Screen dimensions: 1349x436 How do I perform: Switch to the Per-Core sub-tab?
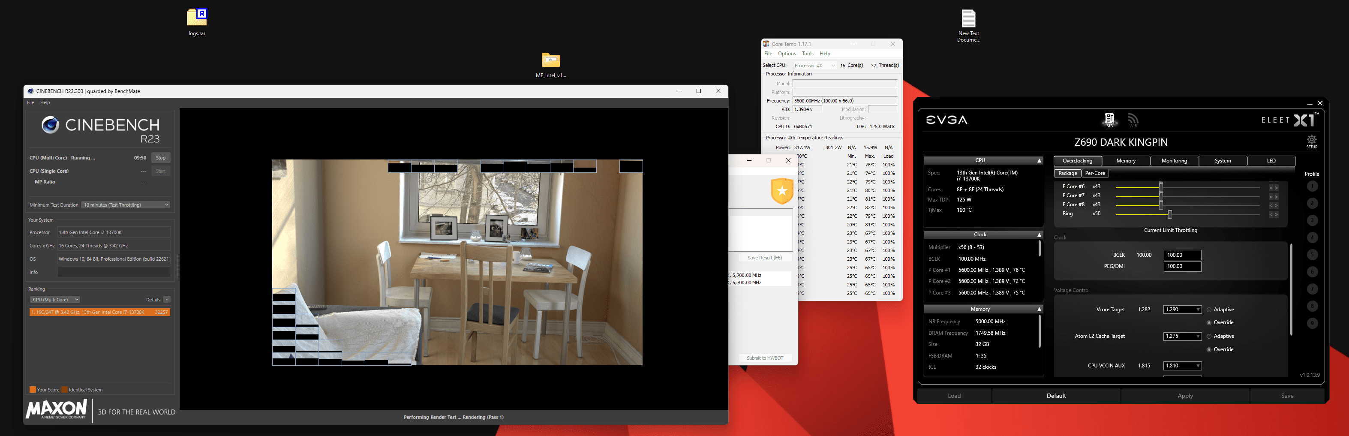1094,174
